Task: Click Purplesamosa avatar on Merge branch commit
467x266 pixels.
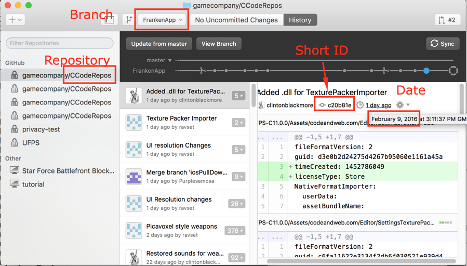Action: pos(134,177)
